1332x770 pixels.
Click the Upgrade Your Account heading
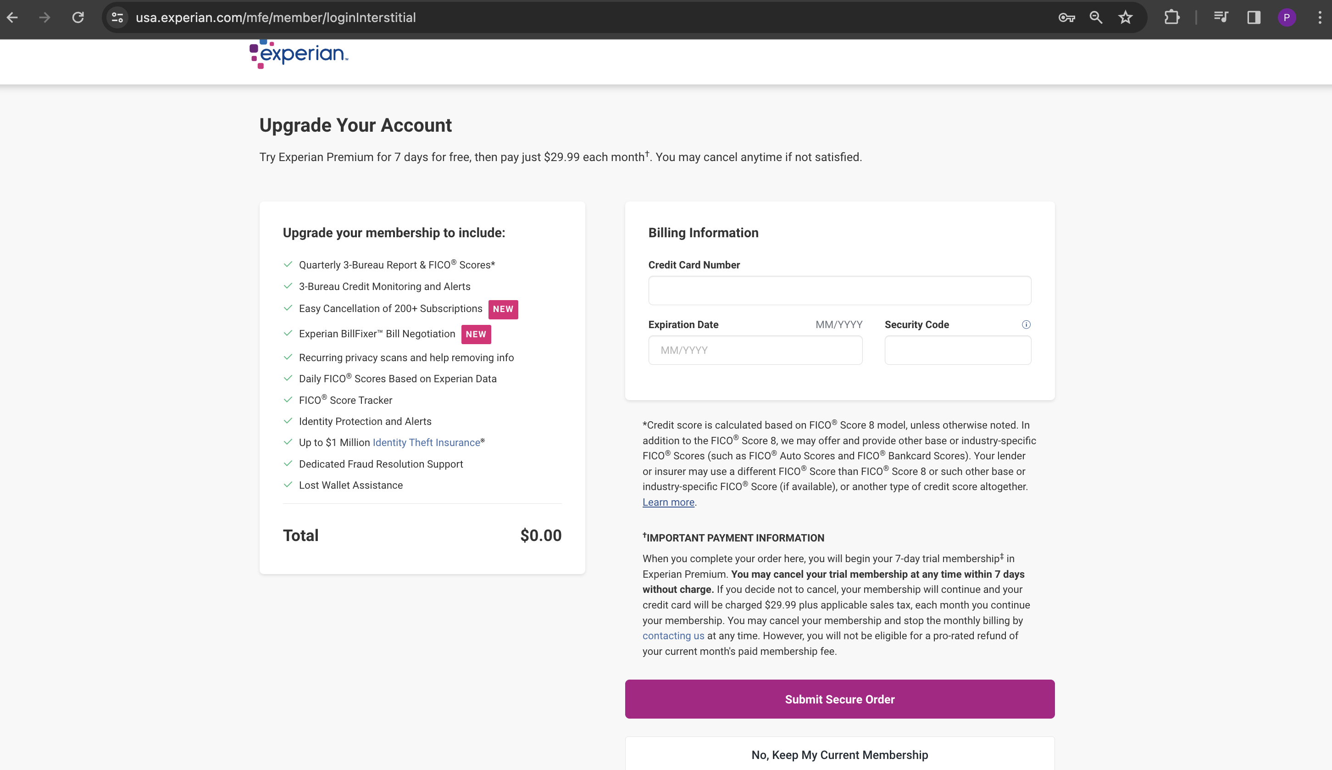pyautogui.click(x=355, y=125)
